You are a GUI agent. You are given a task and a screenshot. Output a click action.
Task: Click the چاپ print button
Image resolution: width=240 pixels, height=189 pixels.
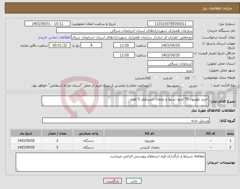[x=134, y=181]
